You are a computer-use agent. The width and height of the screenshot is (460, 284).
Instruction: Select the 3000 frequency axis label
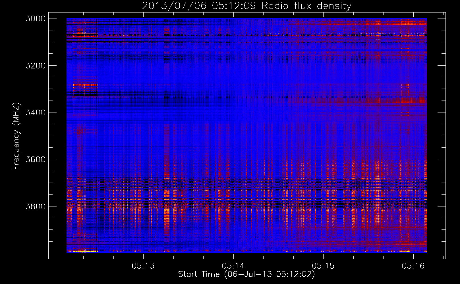[x=36, y=18]
